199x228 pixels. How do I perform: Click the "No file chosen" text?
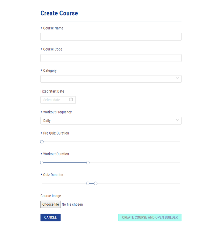click(x=72, y=204)
